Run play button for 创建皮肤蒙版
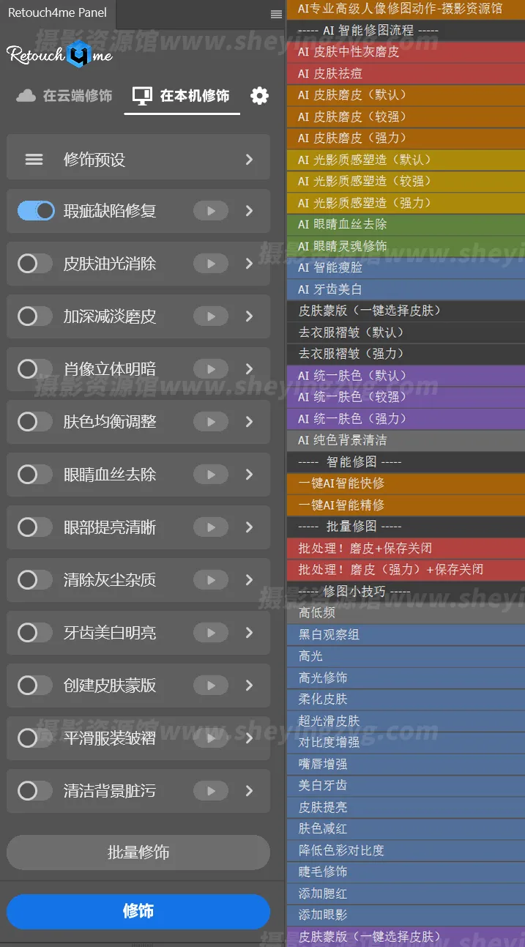The image size is (525, 947). [211, 686]
